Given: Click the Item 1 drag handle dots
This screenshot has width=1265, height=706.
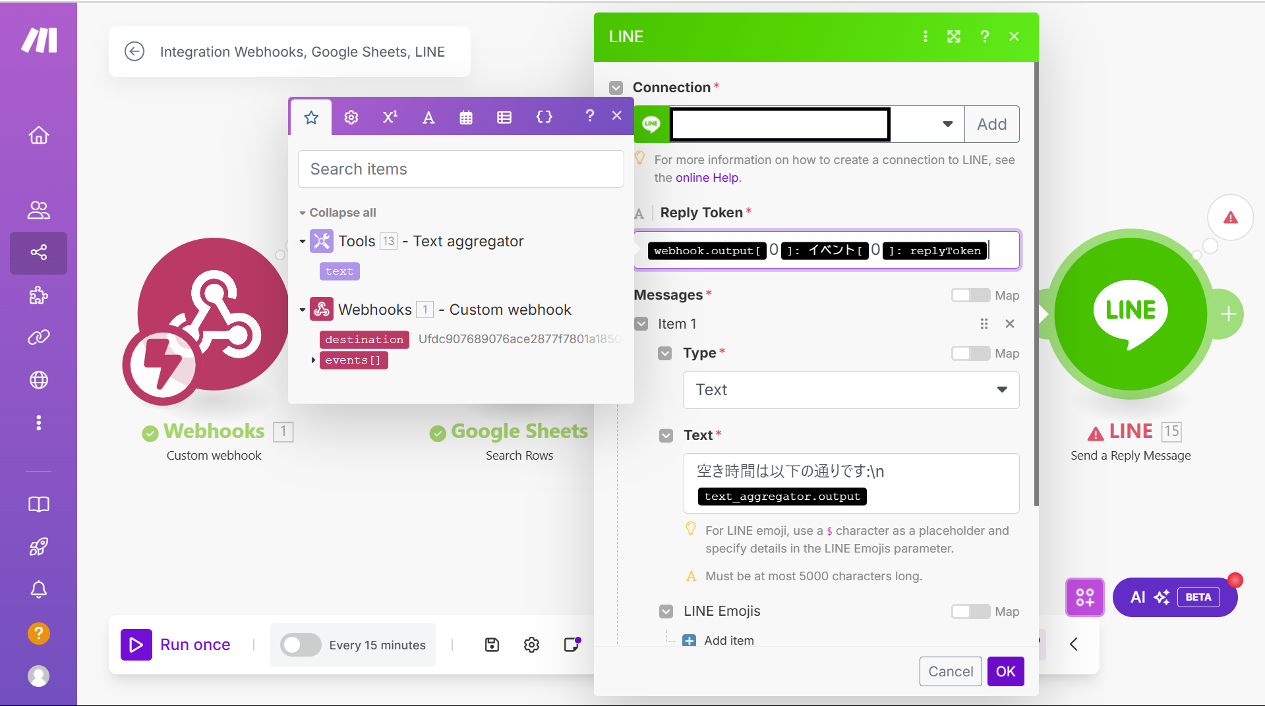Looking at the screenshot, I should tap(984, 324).
